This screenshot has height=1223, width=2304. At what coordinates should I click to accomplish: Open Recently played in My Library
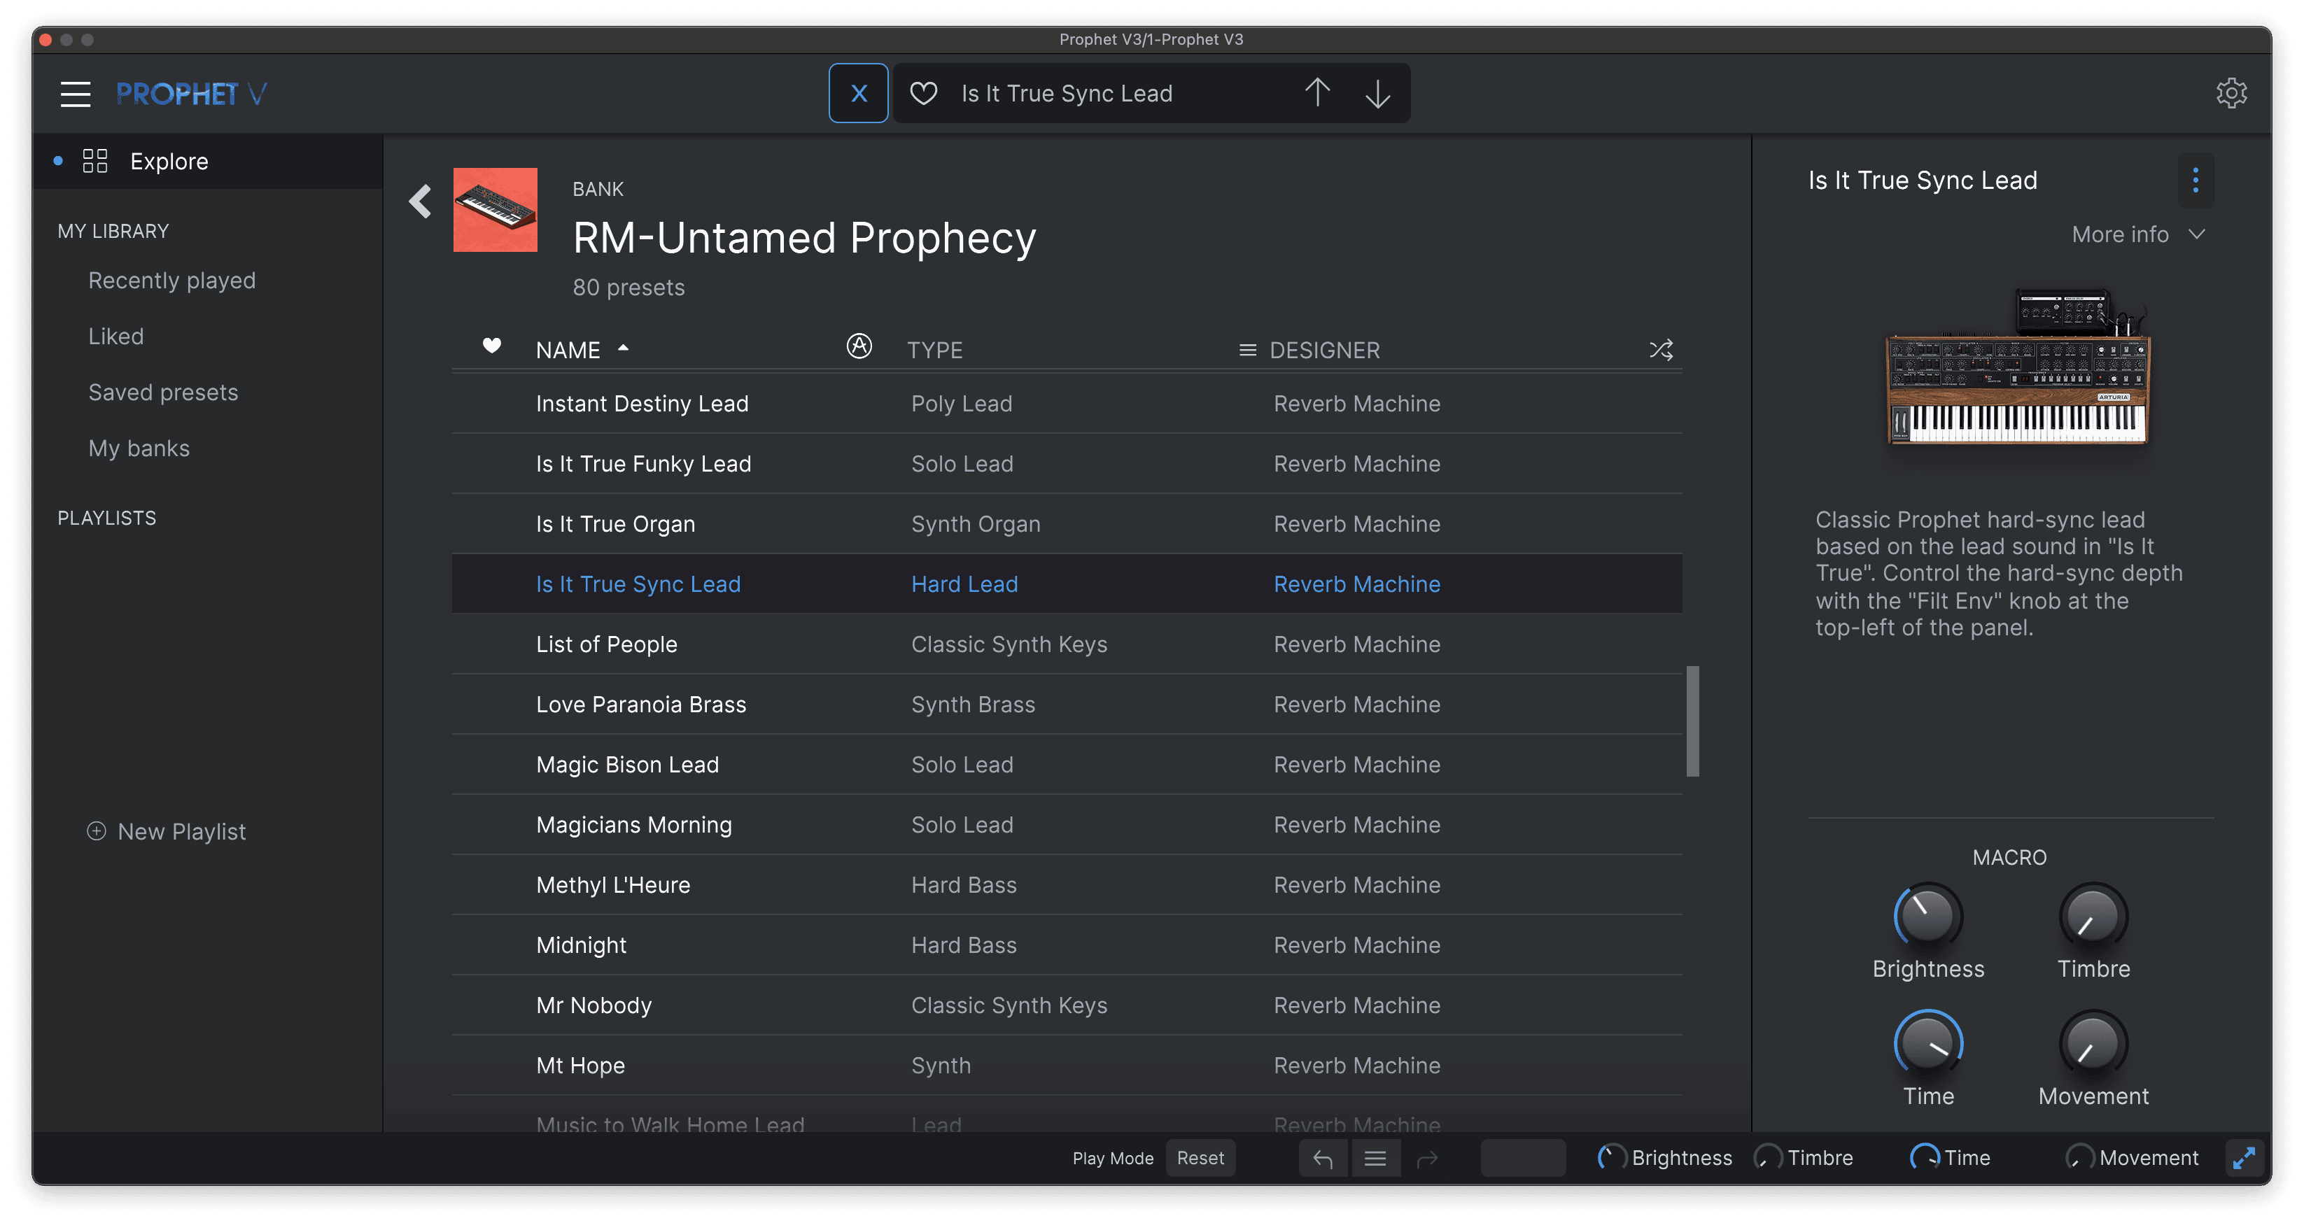click(x=171, y=281)
